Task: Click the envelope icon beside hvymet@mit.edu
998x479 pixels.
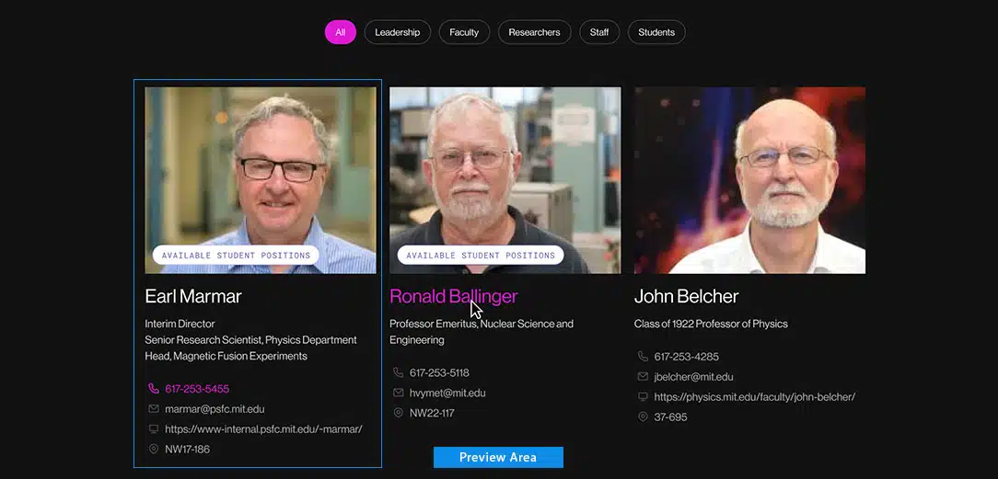Action: click(399, 393)
